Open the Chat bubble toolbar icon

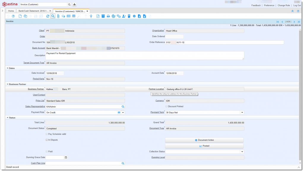63,16
